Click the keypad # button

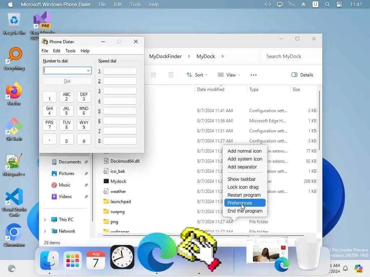tap(84, 139)
